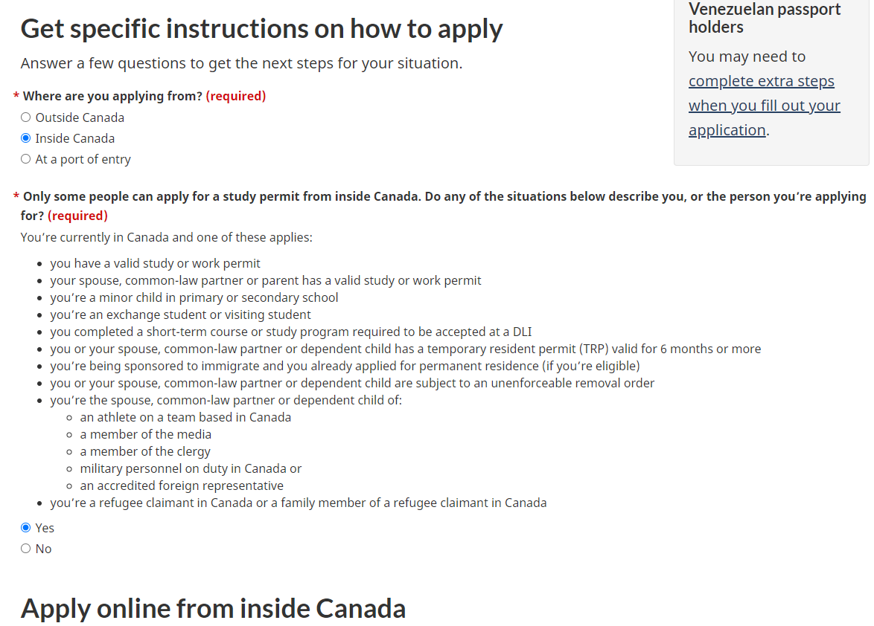Click "You're currently in Canada" lead-in sentence
The height and width of the screenshot is (626, 874).
[x=166, y=238]
